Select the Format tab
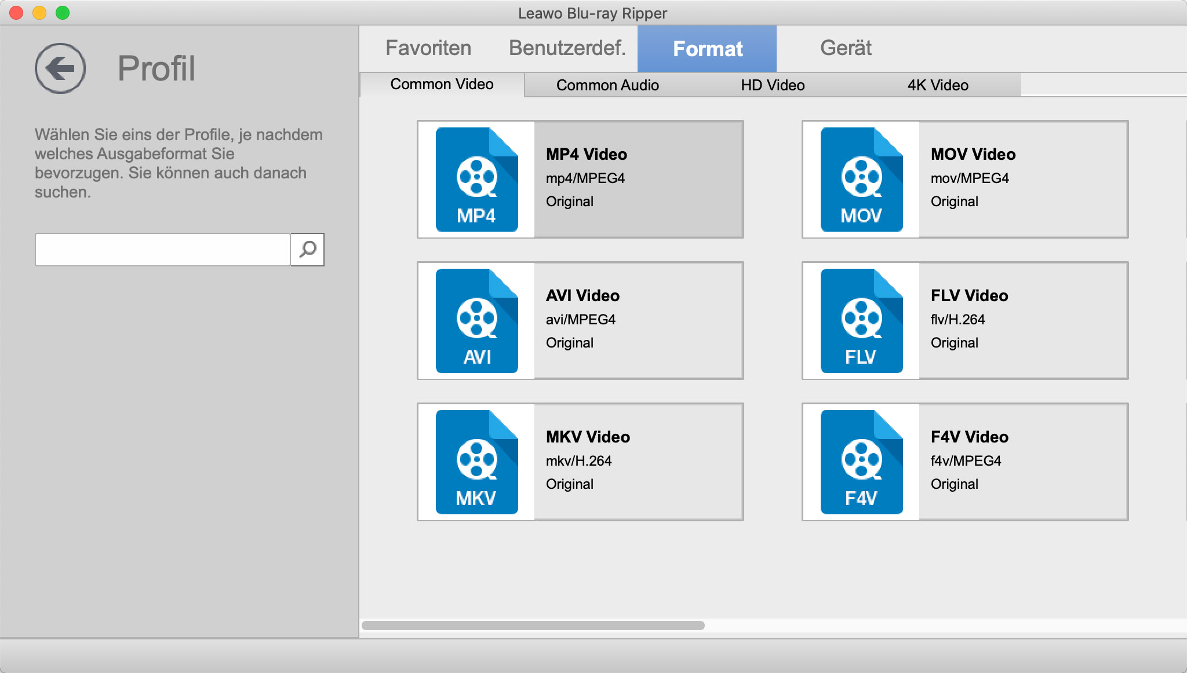This screenshot has height=673, width=1187. (x=707, y=49)
